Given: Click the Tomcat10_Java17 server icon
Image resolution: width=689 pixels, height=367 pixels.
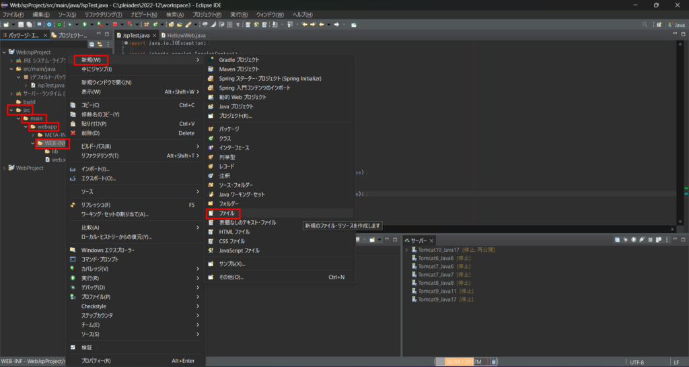Looking at the screenshot, I should point(414,250).
